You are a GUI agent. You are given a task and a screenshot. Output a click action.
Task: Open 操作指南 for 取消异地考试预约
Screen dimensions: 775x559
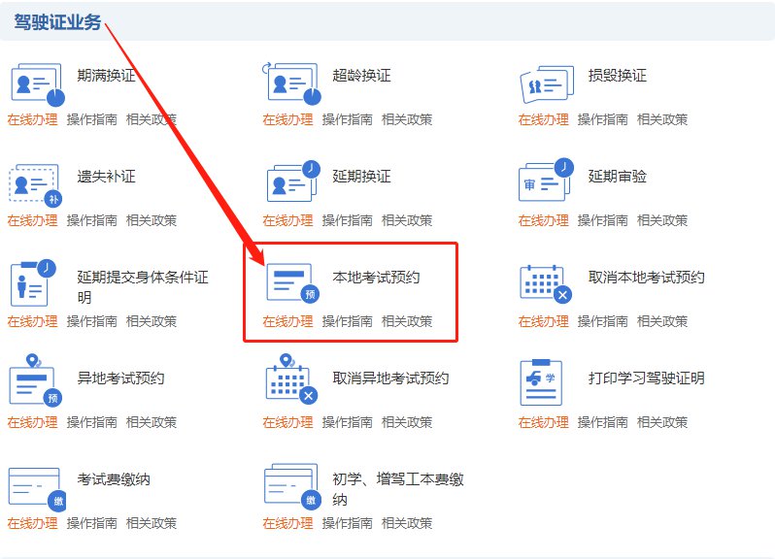348,422
